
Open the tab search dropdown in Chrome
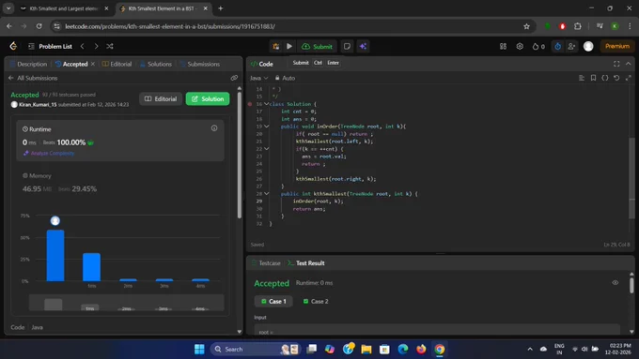[x=8, y=8]
